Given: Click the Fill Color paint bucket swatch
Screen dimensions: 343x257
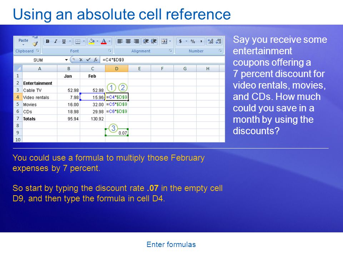Looking at the screenshot, I should tap(92, 41).
